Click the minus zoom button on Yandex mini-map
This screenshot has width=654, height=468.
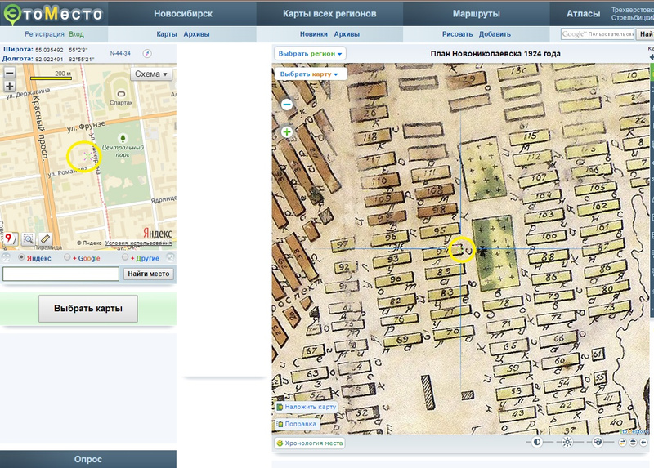pos(10,73)
